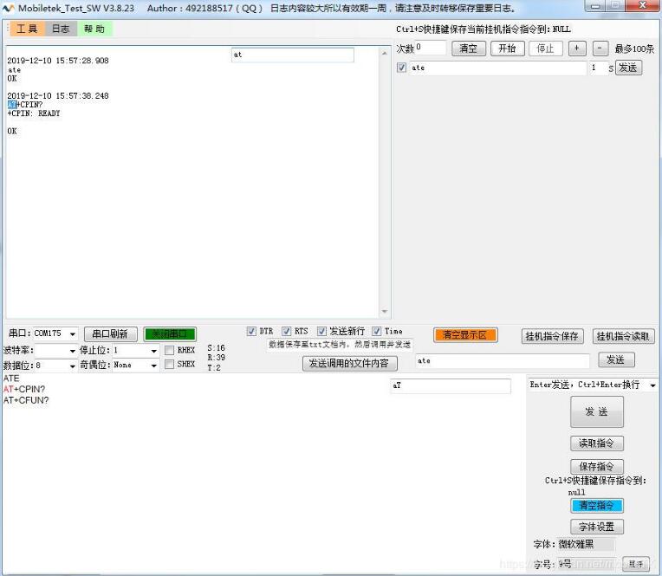Click the ate command field in the list row

click(x=497, y=68)
